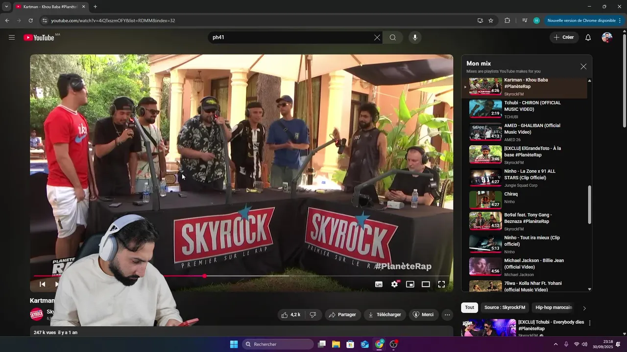The width and height of the screenshot is (627, 352).
Task: Skip to the previous video
Action: pos(43,284)
